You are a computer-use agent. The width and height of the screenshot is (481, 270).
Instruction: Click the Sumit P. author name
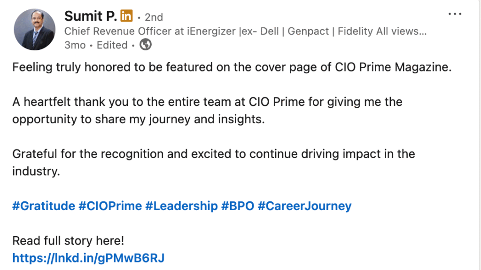tap(91, 16)
